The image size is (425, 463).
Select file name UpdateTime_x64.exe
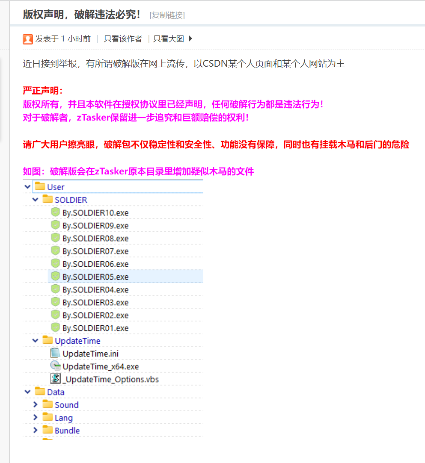pos(101,367)
